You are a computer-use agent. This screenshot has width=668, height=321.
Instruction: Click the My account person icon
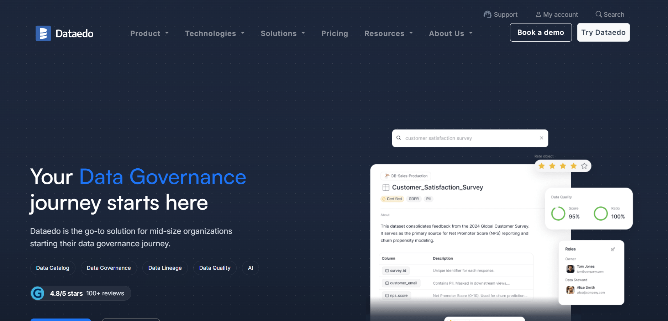[538, 14]
